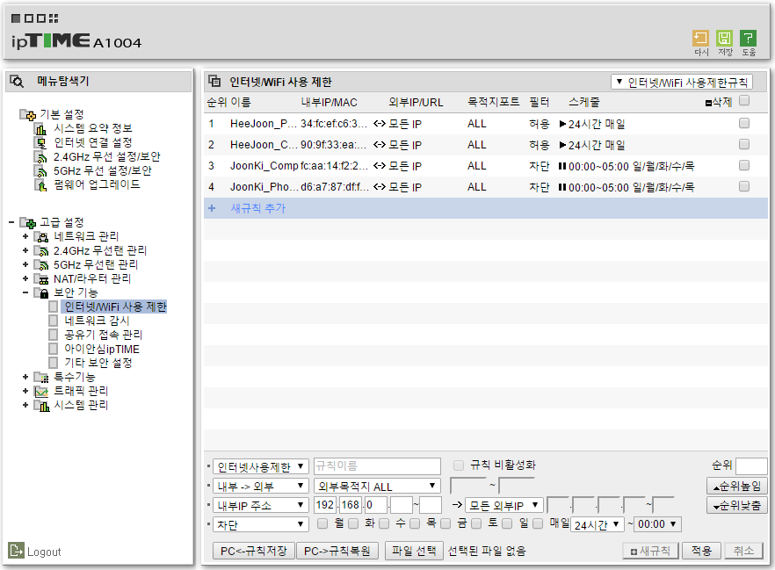Enable the 규칙 비활성화 checkbox
This screenshot has width=775, height=570.
click(x=459, y=465)
